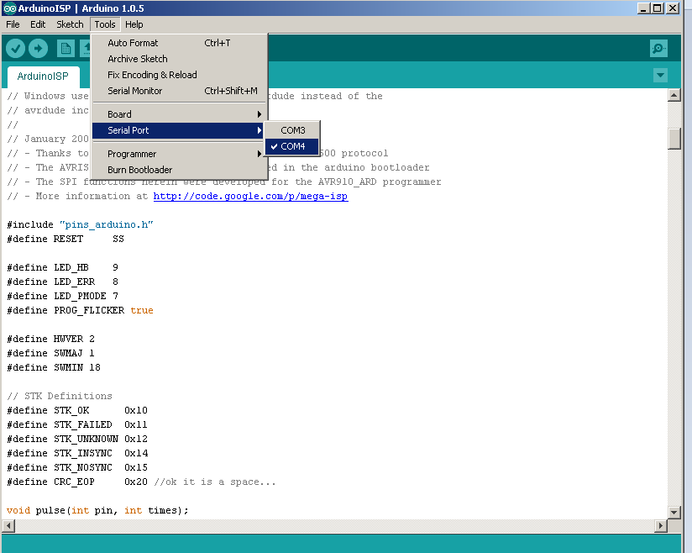This screenshot has width=692, height=553.
Task: Open the Serial Monitor magnifier icon
Action: (658, 48)
